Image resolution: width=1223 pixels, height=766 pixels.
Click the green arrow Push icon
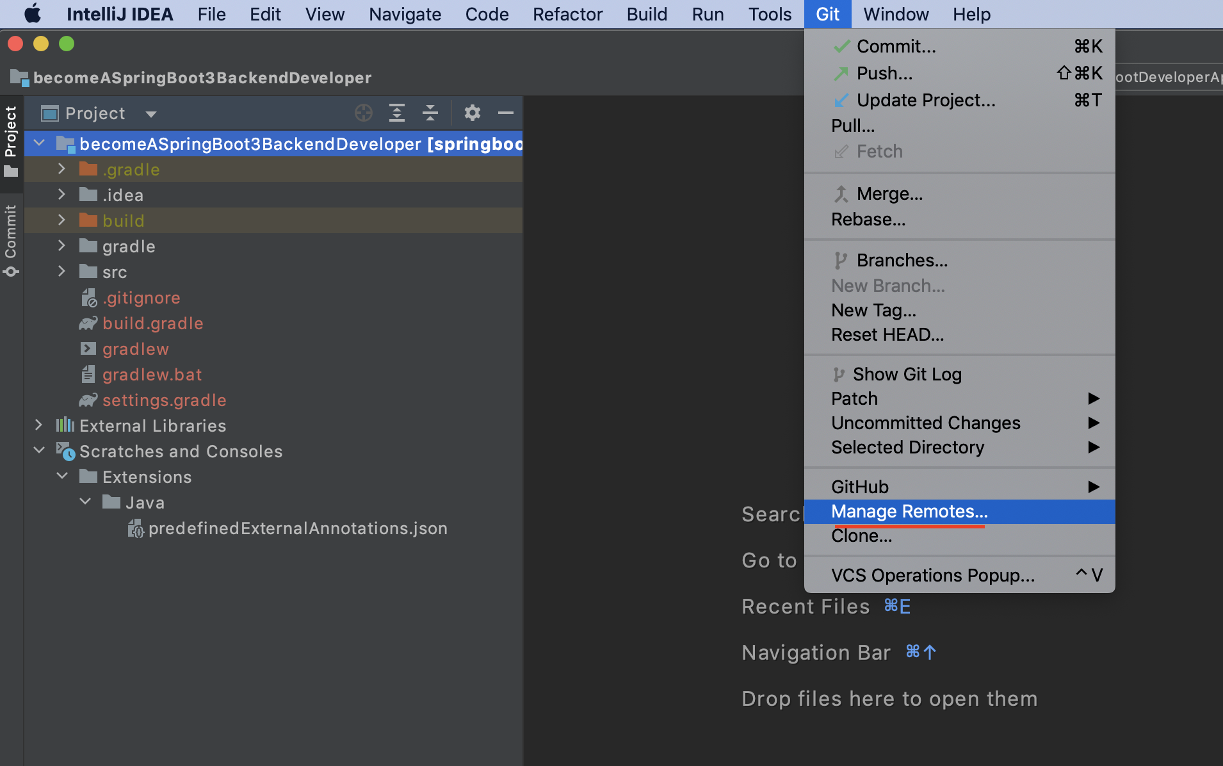(x=841, y=74)
